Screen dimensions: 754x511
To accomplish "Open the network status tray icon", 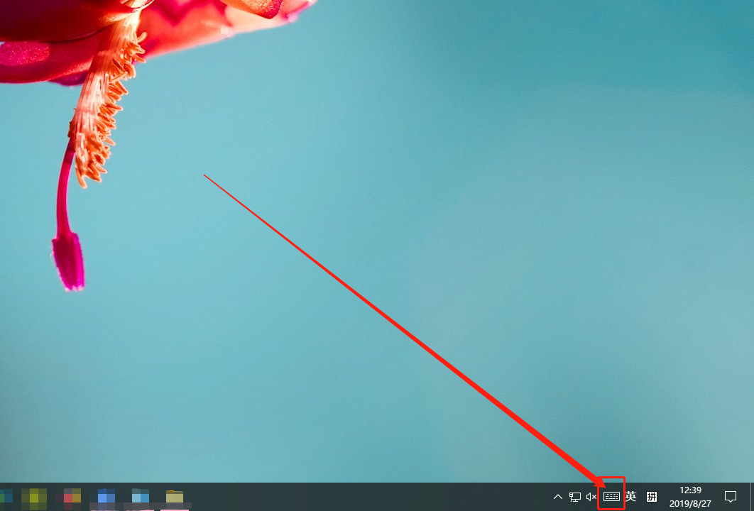I will (575, 497).
